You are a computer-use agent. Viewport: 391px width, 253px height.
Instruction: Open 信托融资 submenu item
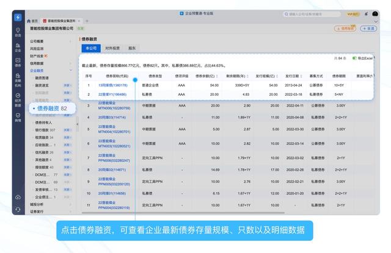(44, 152)
